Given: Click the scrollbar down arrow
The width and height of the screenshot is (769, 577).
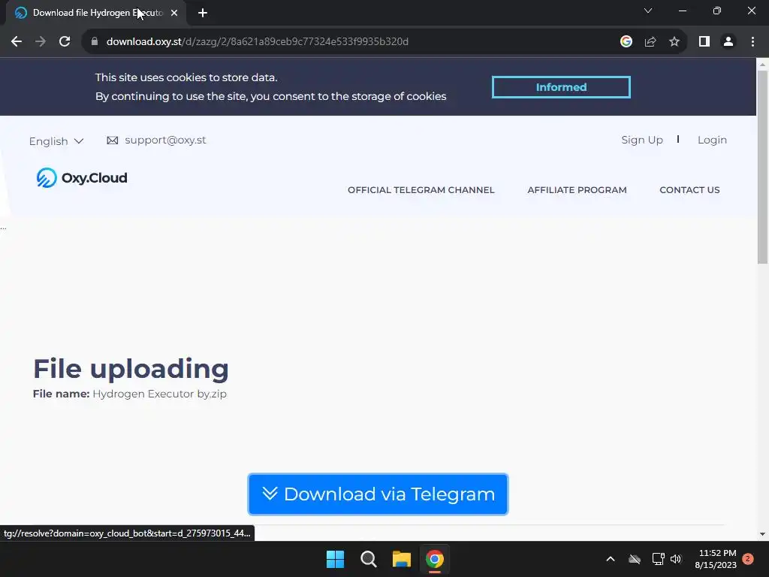Looking at the screenshot, I should pyautogui.click(x=762, y=534).
